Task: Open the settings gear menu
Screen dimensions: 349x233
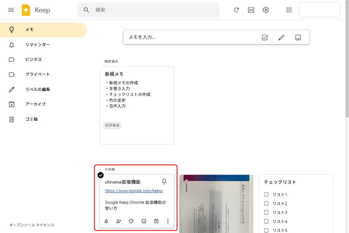Action: (266, 10)
